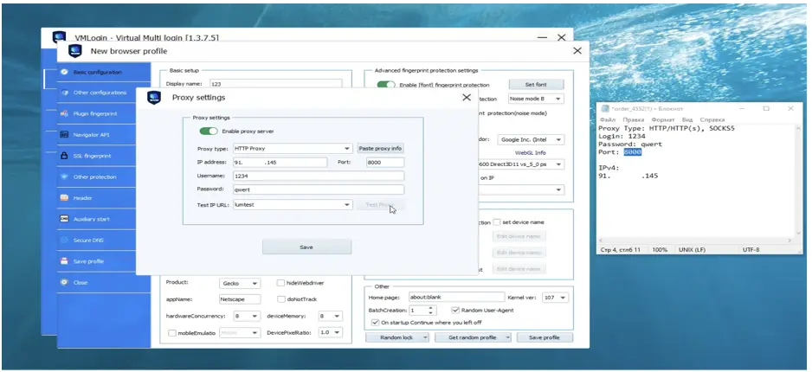Viewport: 812px width, 372px height.
Task: Check the set device name checkbox
Action: click(x=497, y=222)
